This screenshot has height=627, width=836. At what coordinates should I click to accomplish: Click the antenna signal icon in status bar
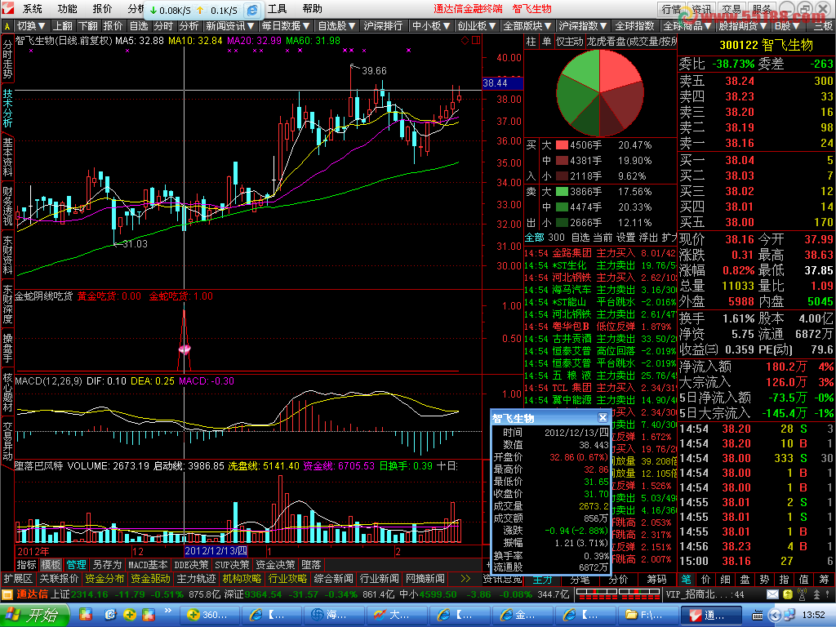(802, 594)
